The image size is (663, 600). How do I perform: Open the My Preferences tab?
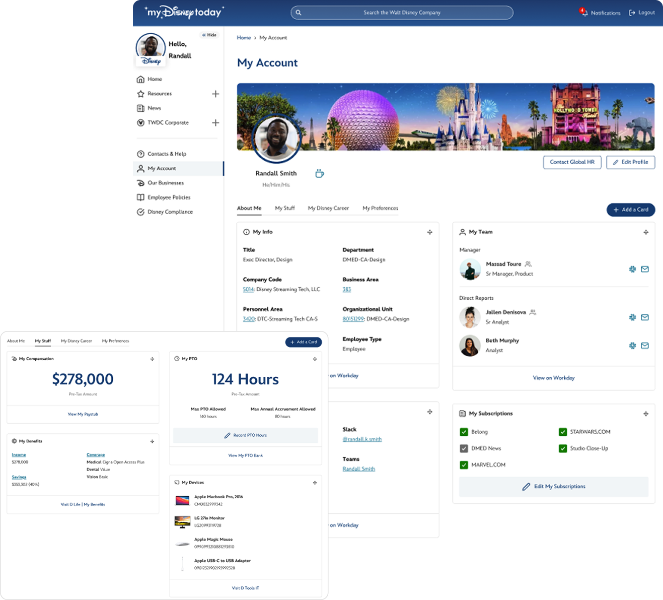tap(380, 208)
